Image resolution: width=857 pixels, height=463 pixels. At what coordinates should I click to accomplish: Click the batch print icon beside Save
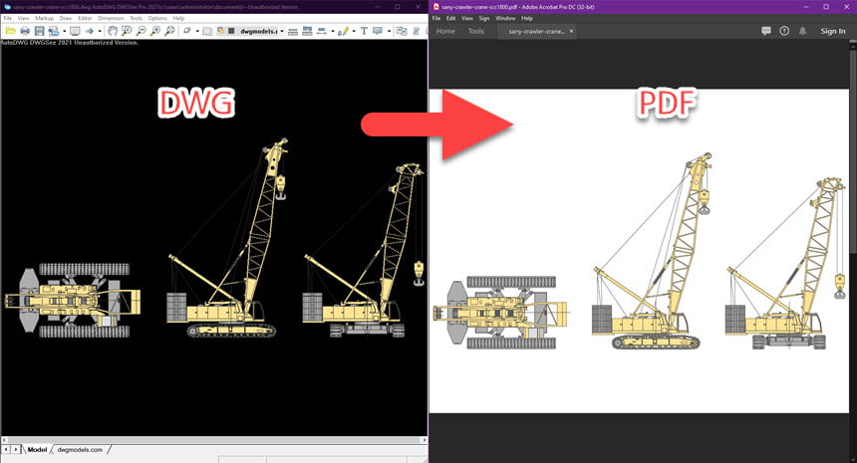pos(54,31)
